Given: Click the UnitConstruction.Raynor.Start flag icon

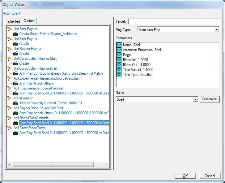Looking at the screenshot, I should coord(10,59).
